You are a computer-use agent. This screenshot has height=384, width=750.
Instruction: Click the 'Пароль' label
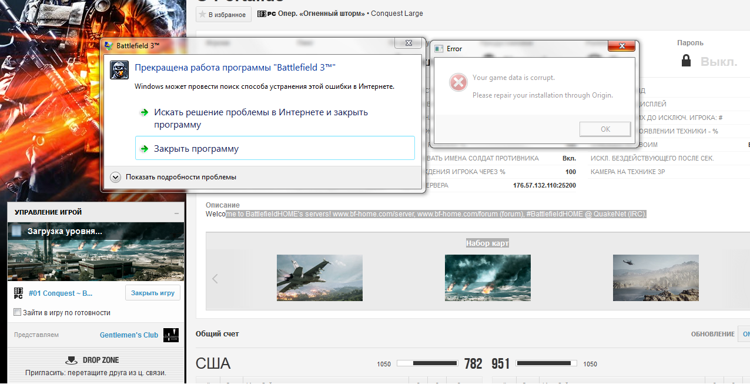click(x=690, y=43)
